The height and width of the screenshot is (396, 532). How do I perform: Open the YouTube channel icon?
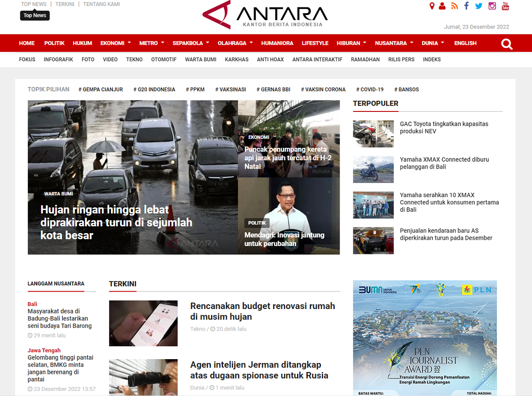point(505,6)
